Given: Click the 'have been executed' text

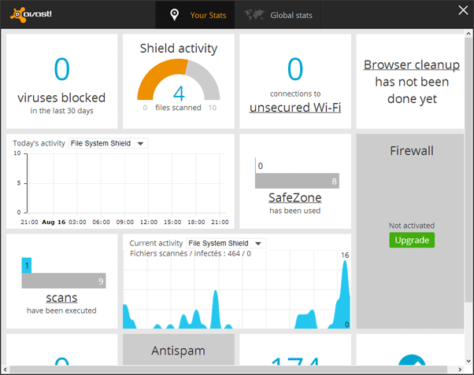Looking at the screenshot, I should [61, 311].
